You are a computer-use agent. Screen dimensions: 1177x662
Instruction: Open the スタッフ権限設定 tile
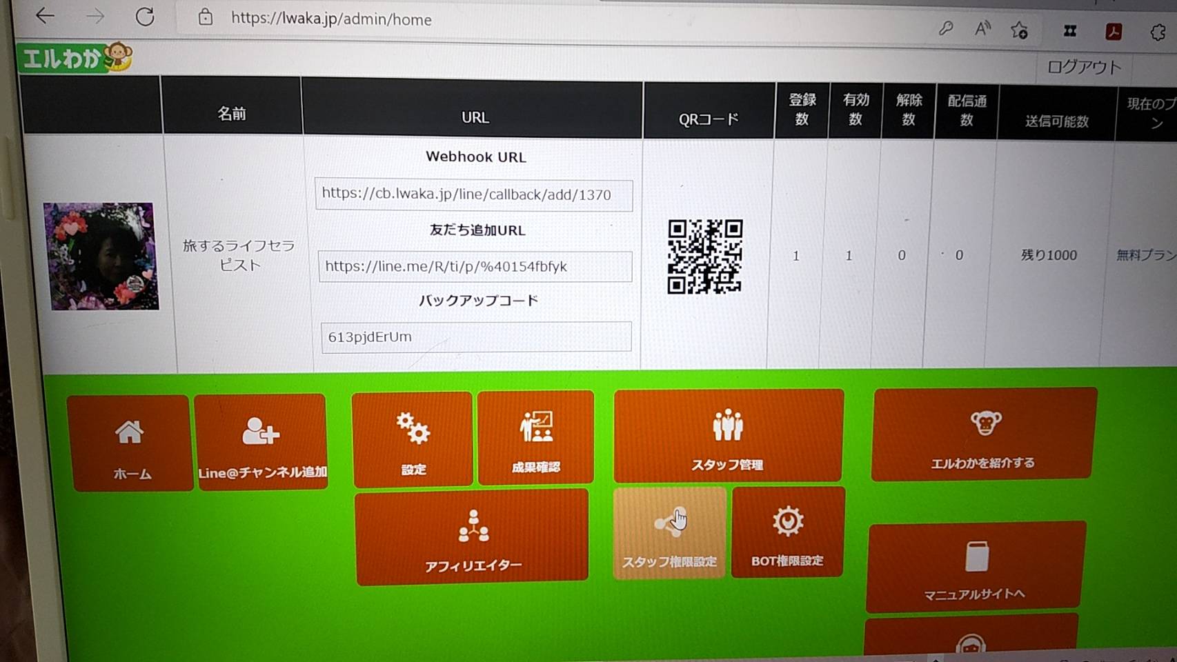pos(669,533)
